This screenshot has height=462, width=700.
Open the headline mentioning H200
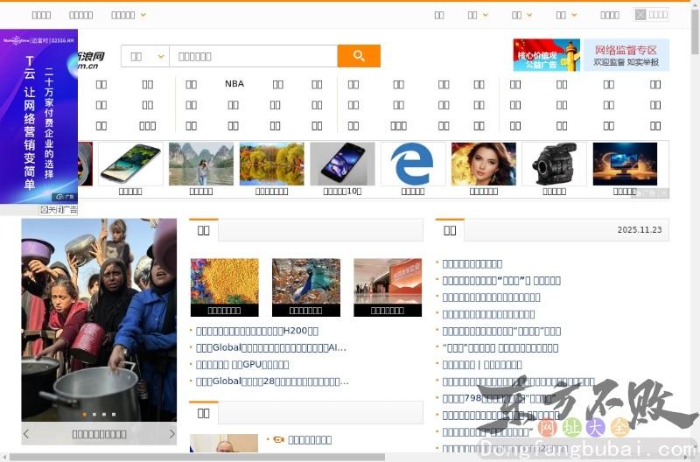[257, 331]
